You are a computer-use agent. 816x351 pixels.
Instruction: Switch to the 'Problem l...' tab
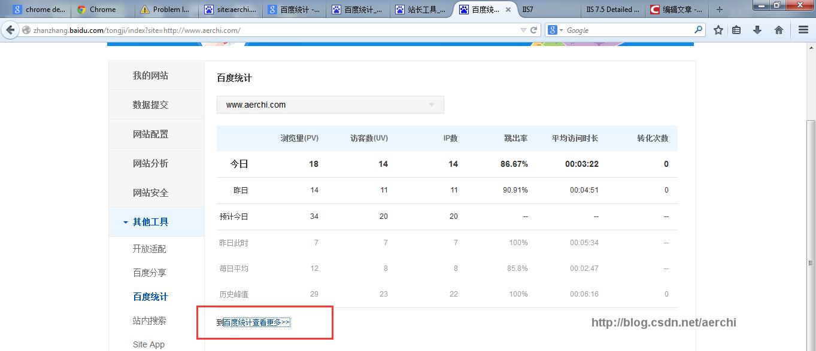165,10
